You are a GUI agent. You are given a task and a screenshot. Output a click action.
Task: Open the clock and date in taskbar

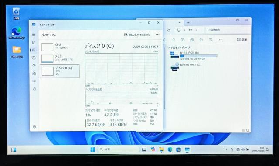(x=259, y=149)
